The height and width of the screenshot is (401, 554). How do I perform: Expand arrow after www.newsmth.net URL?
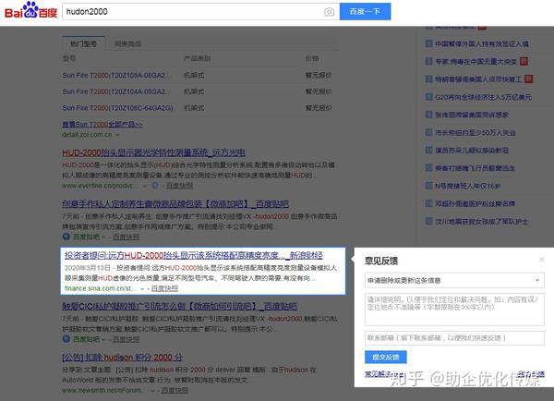tap(152, 391)
